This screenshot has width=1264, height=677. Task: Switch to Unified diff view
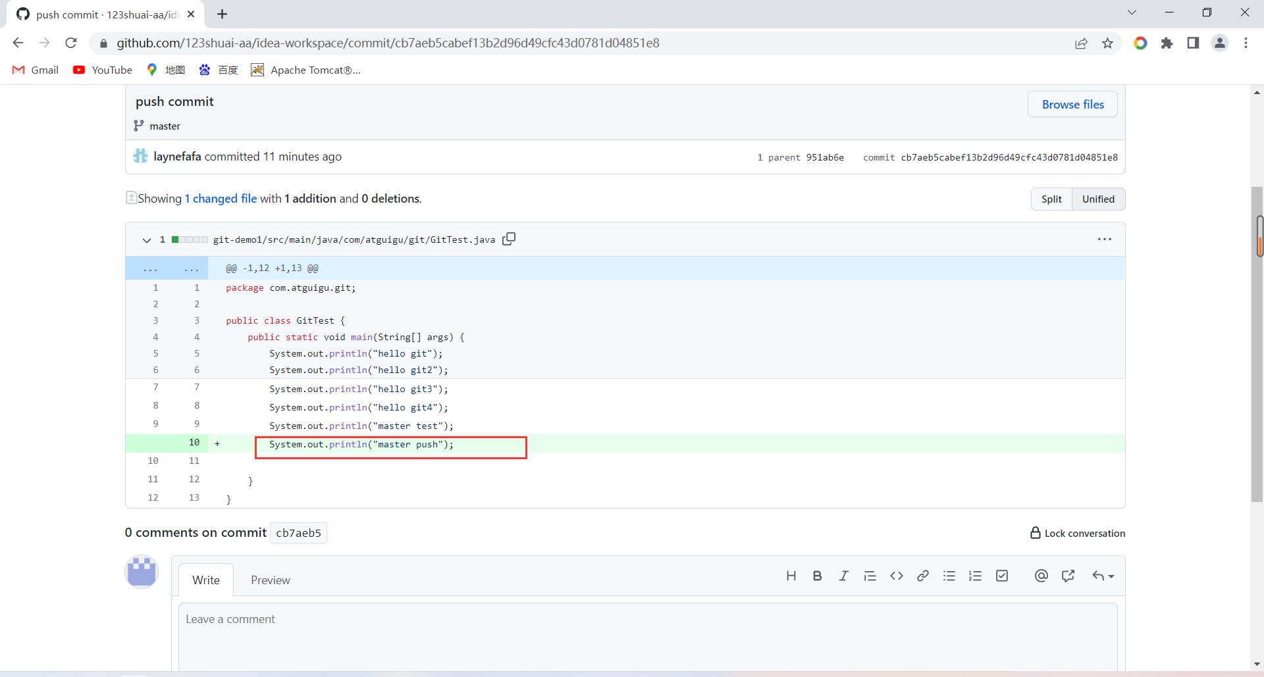(1098, 199)
